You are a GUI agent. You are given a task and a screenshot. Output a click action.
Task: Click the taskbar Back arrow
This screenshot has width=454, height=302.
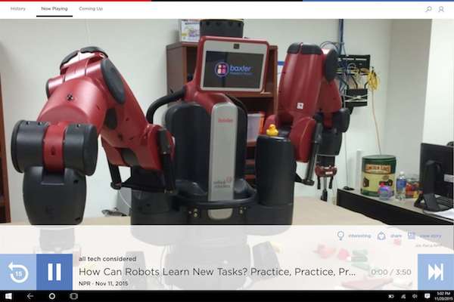click(30, 296)
